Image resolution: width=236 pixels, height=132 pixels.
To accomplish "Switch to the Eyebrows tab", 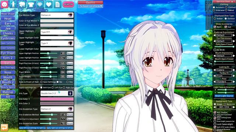I will [x=8, y=38].
